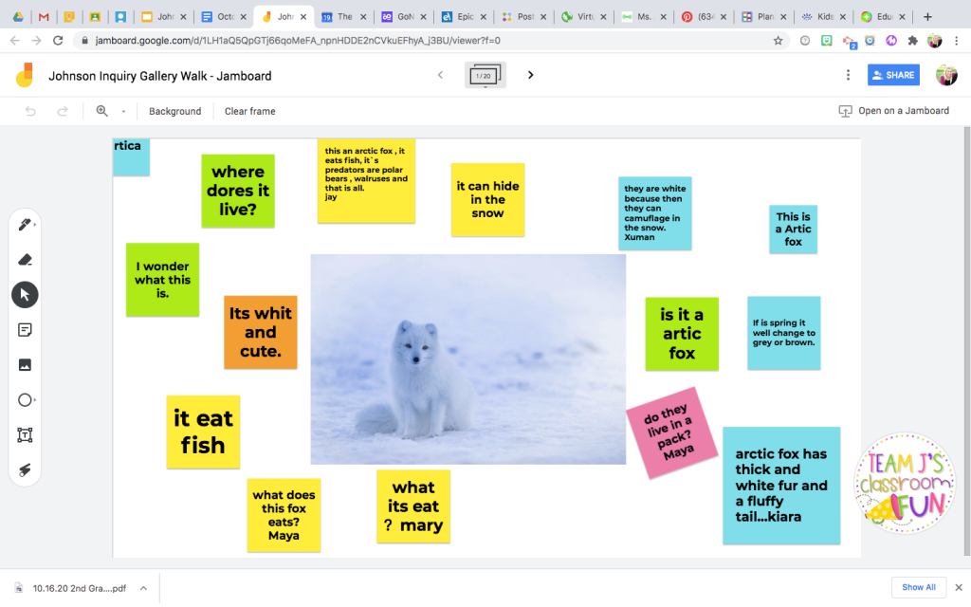Select the yellow 'it can hide in the snow' note
Screen dimensions: 971x607
tap(488, 199)
